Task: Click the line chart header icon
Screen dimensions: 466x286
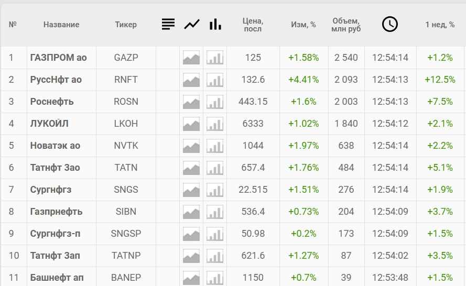Action: point(192,24)
